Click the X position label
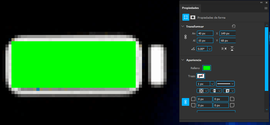Viewport: 270px width, 125px height. coord(217,34)
